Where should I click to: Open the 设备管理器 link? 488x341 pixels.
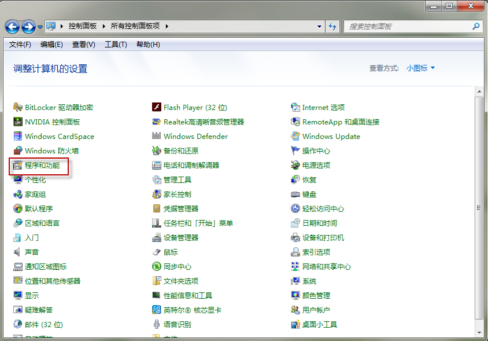click(x=181, y=237)
